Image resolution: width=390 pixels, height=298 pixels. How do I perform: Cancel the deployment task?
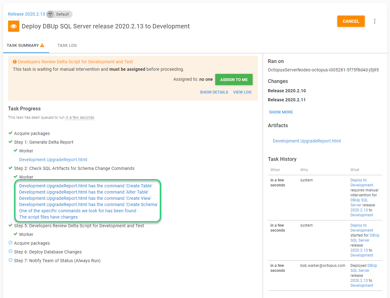(x=351, y=21)
